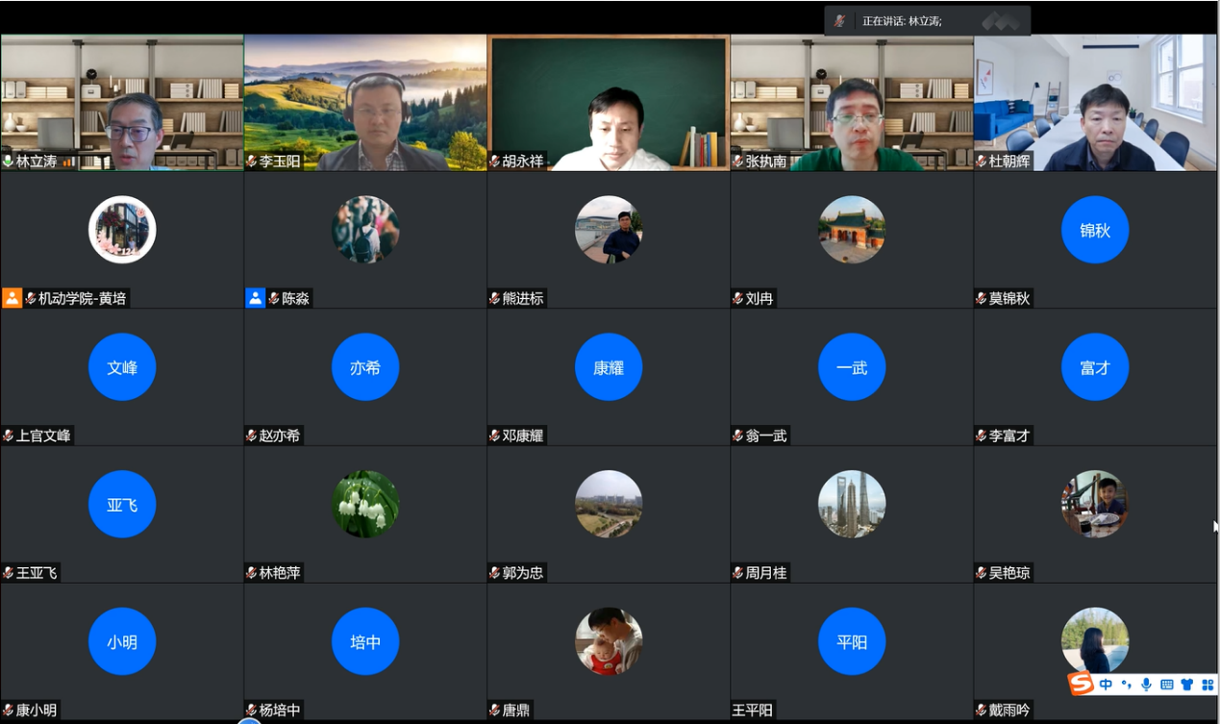
Task: Click blue co-host icon beside 陈淼
Action: coord(255,298)
